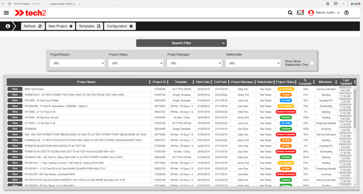The image size is (363, 194).
Task: Click On Schedule badge for MDU Test Project
Action: click(286, 89)
